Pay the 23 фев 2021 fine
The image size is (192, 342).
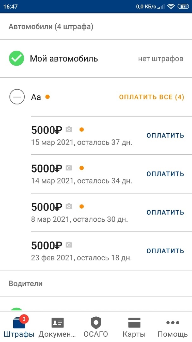point(165,251)
